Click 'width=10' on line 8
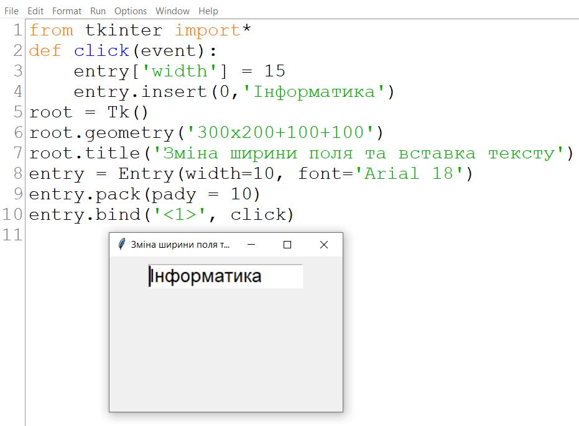The height and width of the screenshot is (426, 579). pos(230,173)
